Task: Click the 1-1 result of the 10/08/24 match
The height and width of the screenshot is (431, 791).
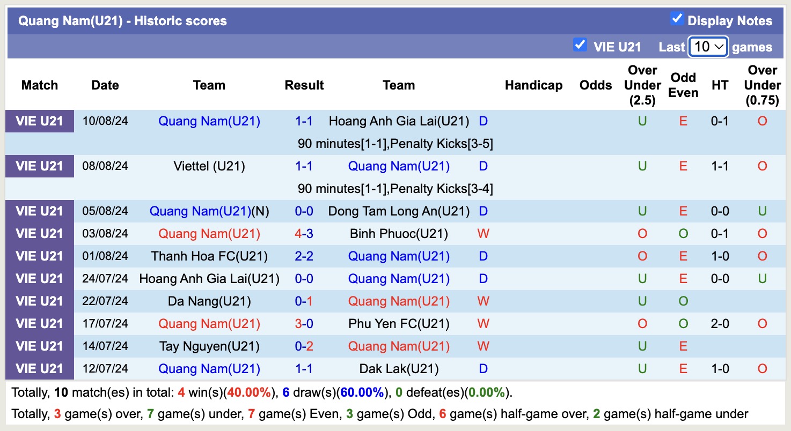Action: [304, 121]
